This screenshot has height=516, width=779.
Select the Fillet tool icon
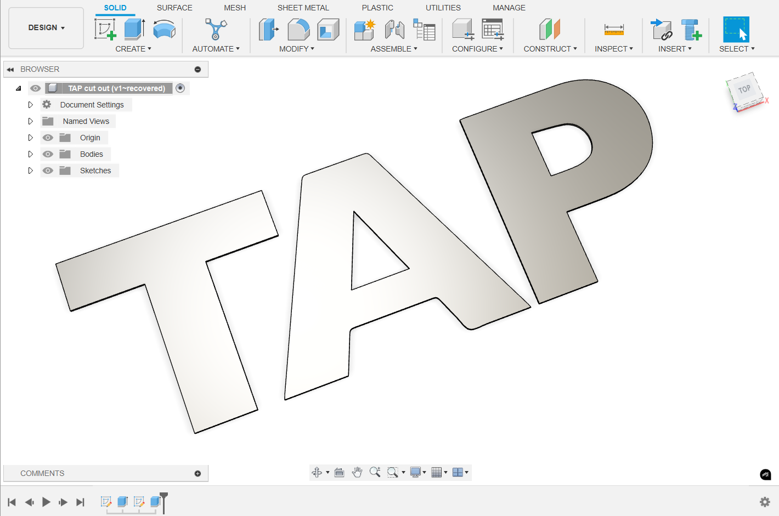tap(298, 30)
